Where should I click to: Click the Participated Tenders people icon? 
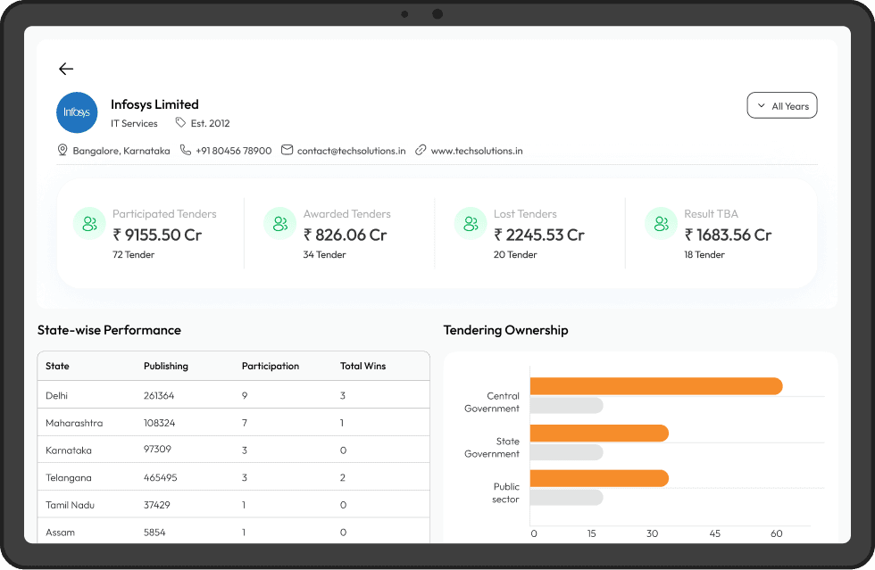click(x=89, y=223)
